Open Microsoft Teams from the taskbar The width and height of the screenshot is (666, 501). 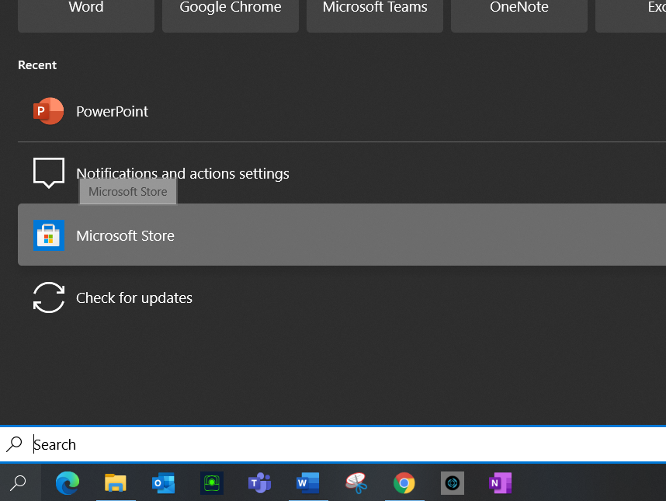pos(259,482)
